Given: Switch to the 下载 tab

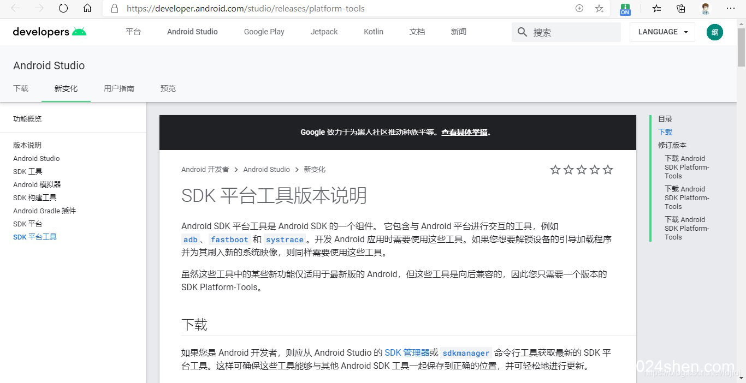Looking at the screenshot, I should 20,88.
